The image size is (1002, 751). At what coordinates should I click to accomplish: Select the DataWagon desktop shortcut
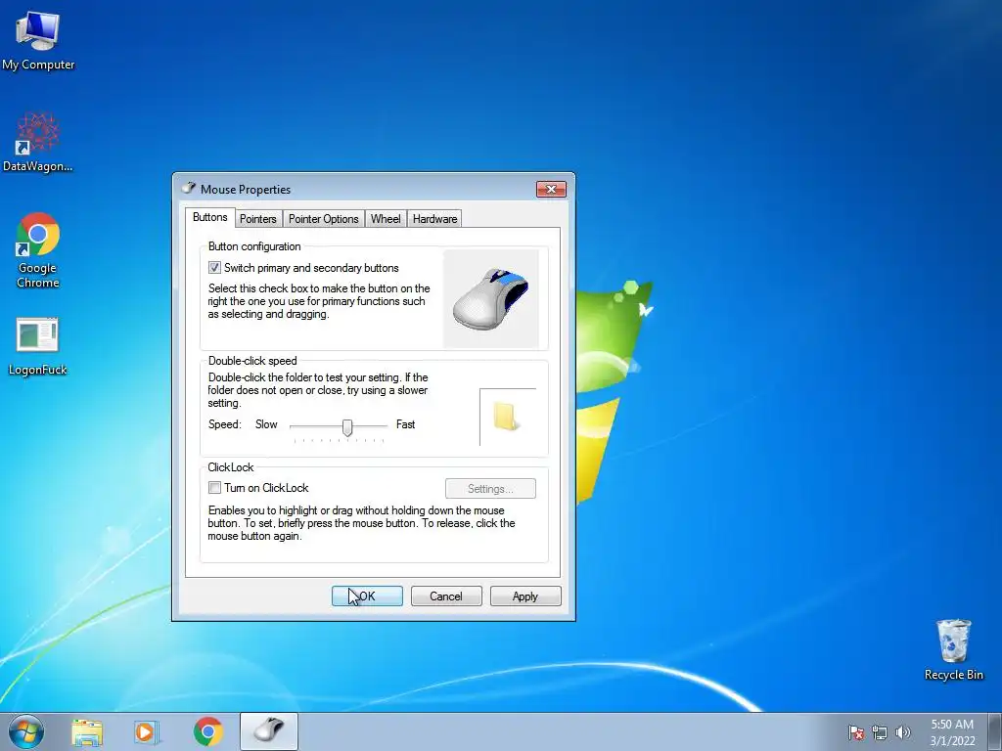[x=38, y=143]
